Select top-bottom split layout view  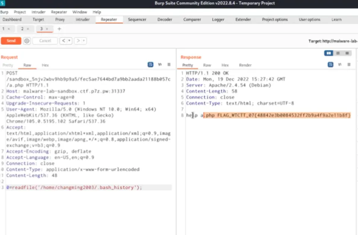click(338, 53)
